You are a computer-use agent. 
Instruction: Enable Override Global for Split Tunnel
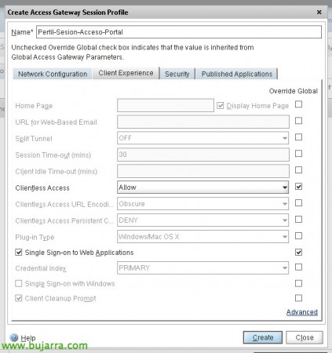click(x=298, y=137)
